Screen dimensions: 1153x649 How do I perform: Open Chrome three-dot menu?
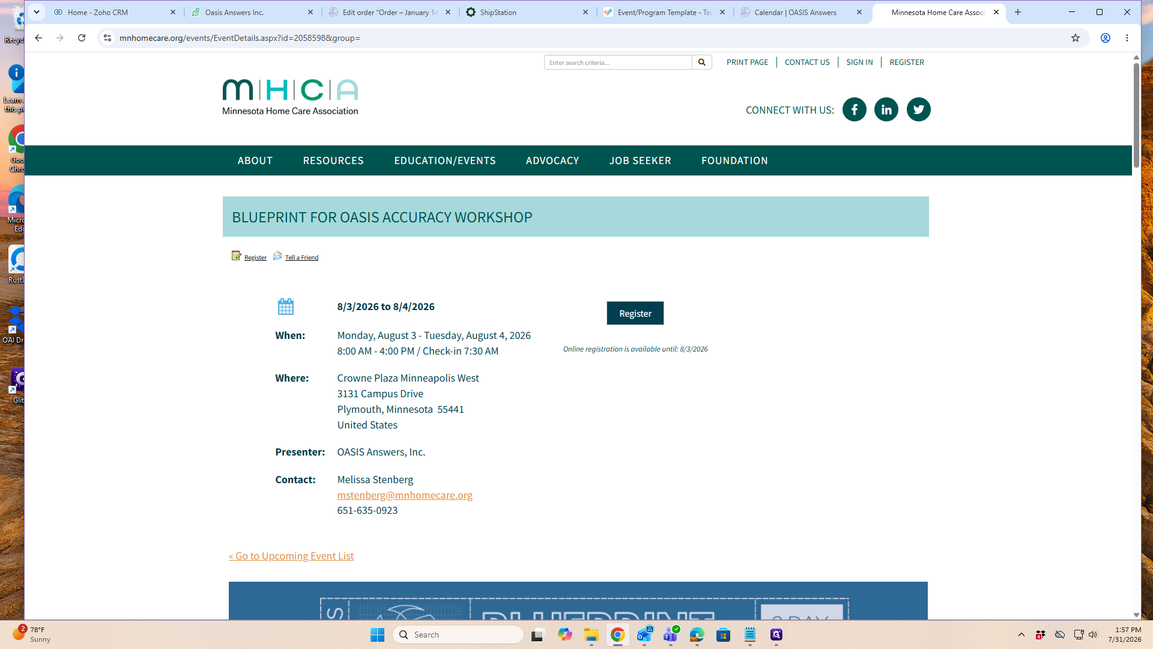(1127, 38)
